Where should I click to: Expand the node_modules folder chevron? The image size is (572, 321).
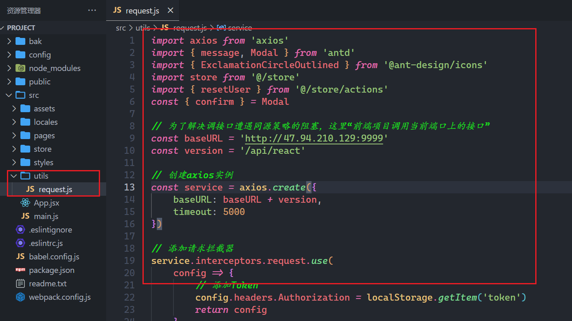pyautogui.click(x=9, y=68)
